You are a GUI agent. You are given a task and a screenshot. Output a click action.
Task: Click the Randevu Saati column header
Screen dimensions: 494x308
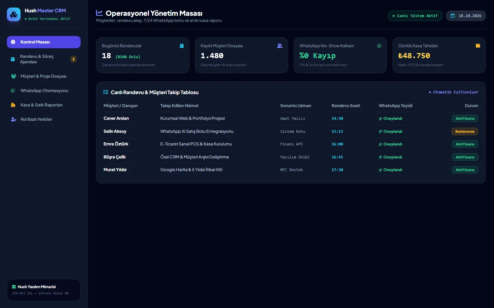[x=346, y=106]
